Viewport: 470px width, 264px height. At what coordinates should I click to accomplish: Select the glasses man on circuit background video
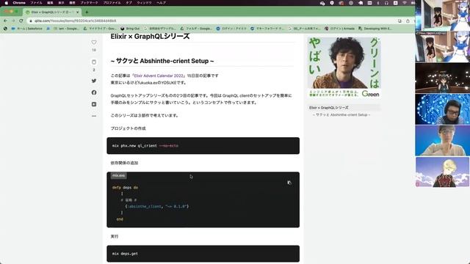pos(442,109)
